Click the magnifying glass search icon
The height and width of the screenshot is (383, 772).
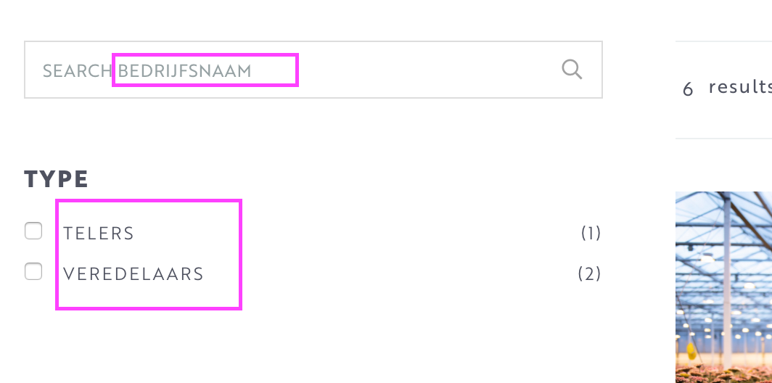(x=572, y=70)
